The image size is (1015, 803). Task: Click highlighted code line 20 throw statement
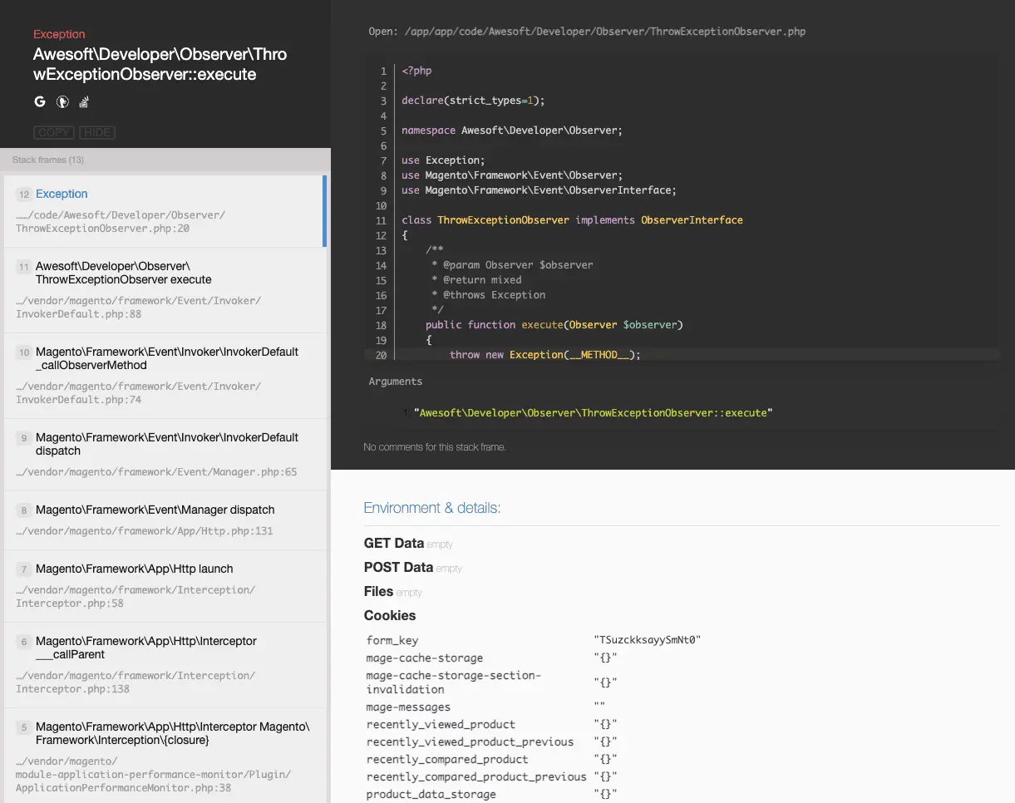(x=544, y=355)
